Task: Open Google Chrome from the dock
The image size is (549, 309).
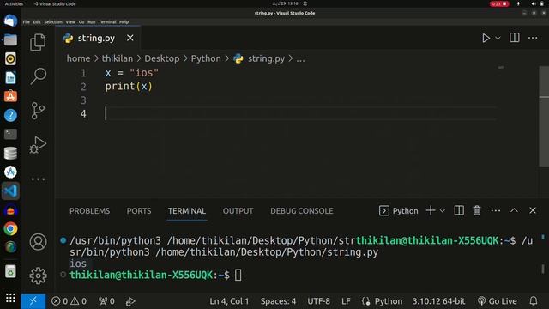Action: pyautogui.click(x=10, y=228)
